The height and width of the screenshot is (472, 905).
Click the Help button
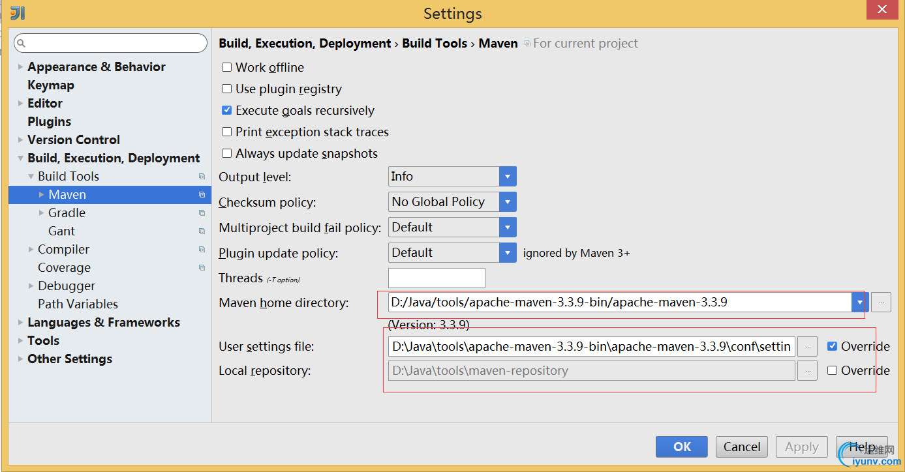[861, 447]
